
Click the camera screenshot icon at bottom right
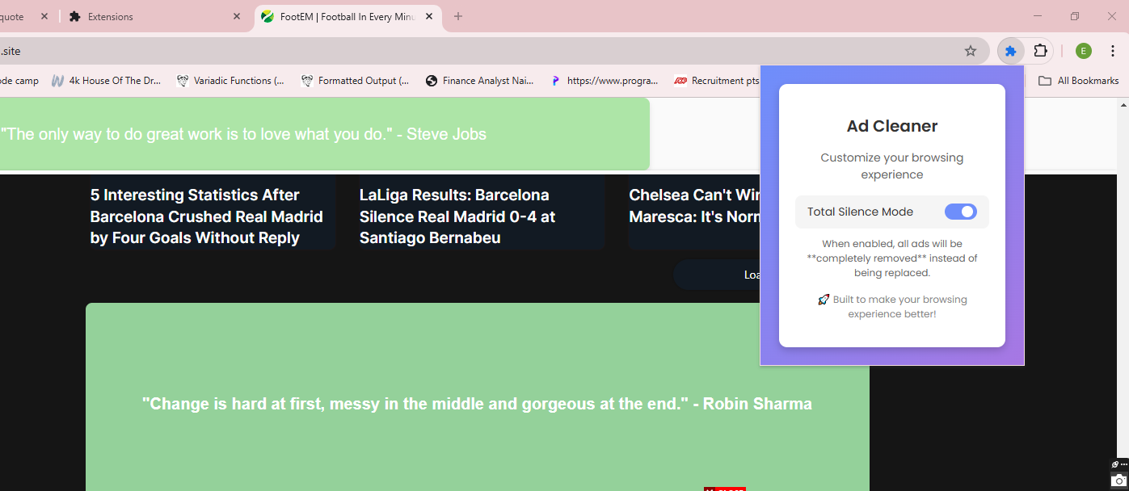pyautogui.click(x=1118, y=480)
